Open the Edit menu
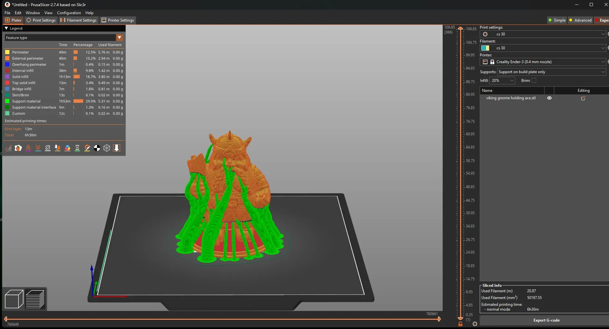 [x=18, y=13]
